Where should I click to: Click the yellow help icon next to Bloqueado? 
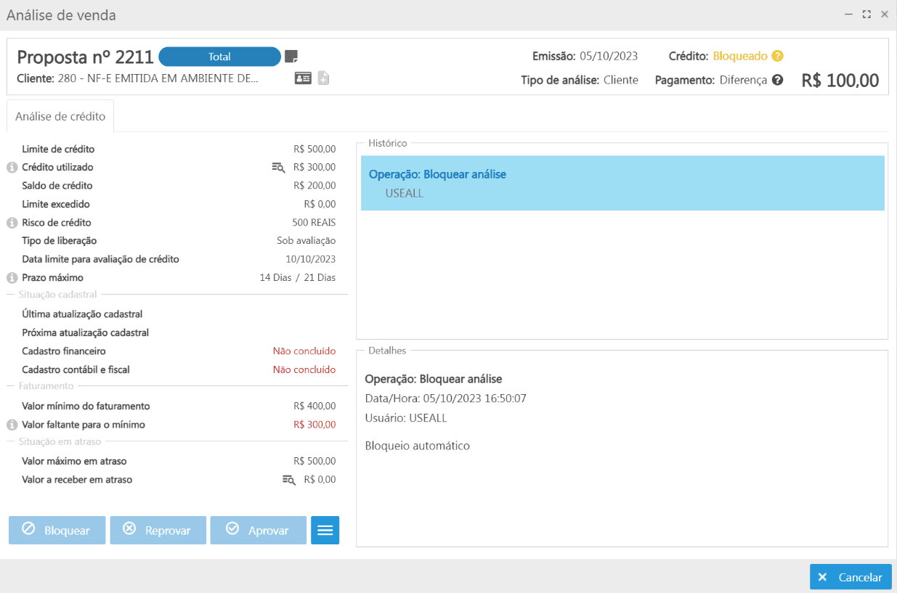(777, 56)
